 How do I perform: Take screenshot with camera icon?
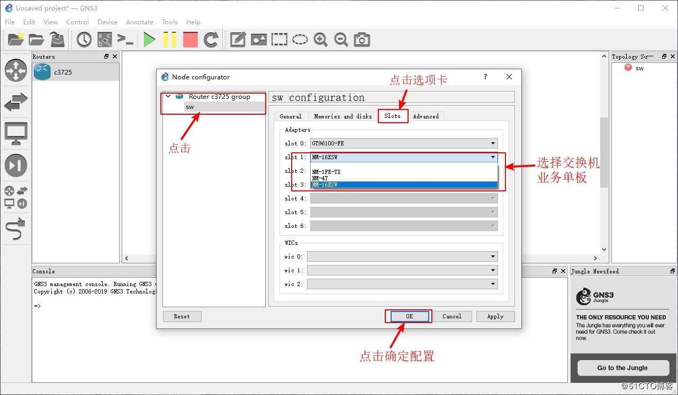pos(361,39)
